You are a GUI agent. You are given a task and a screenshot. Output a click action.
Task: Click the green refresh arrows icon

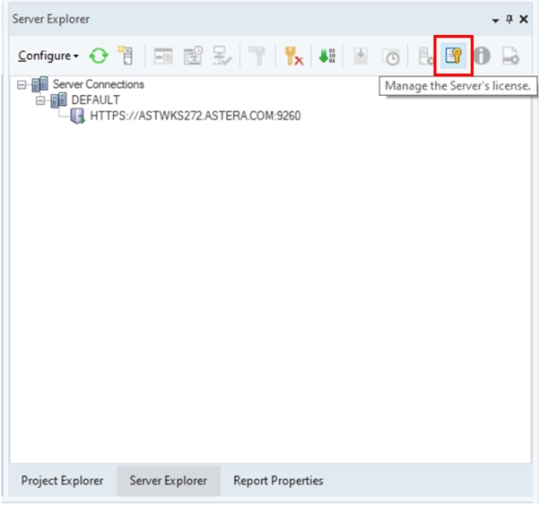click(x=99, y=56)
